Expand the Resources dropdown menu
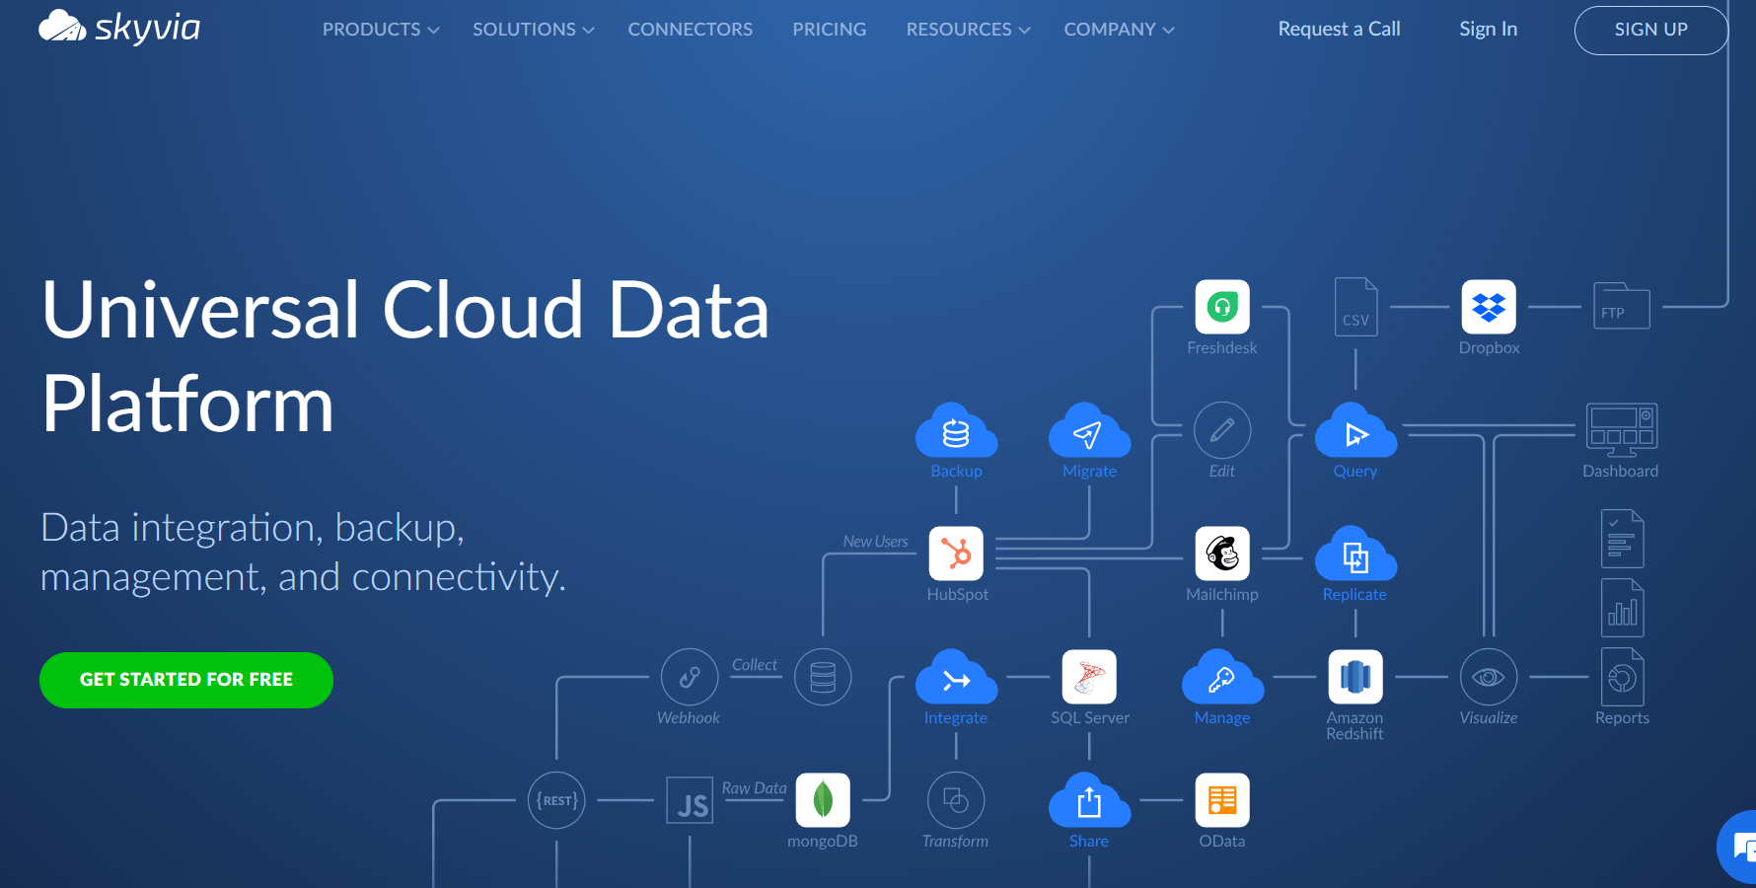Image resolution: width=1756 pixels, height=888 pixels. click(968, 30)
